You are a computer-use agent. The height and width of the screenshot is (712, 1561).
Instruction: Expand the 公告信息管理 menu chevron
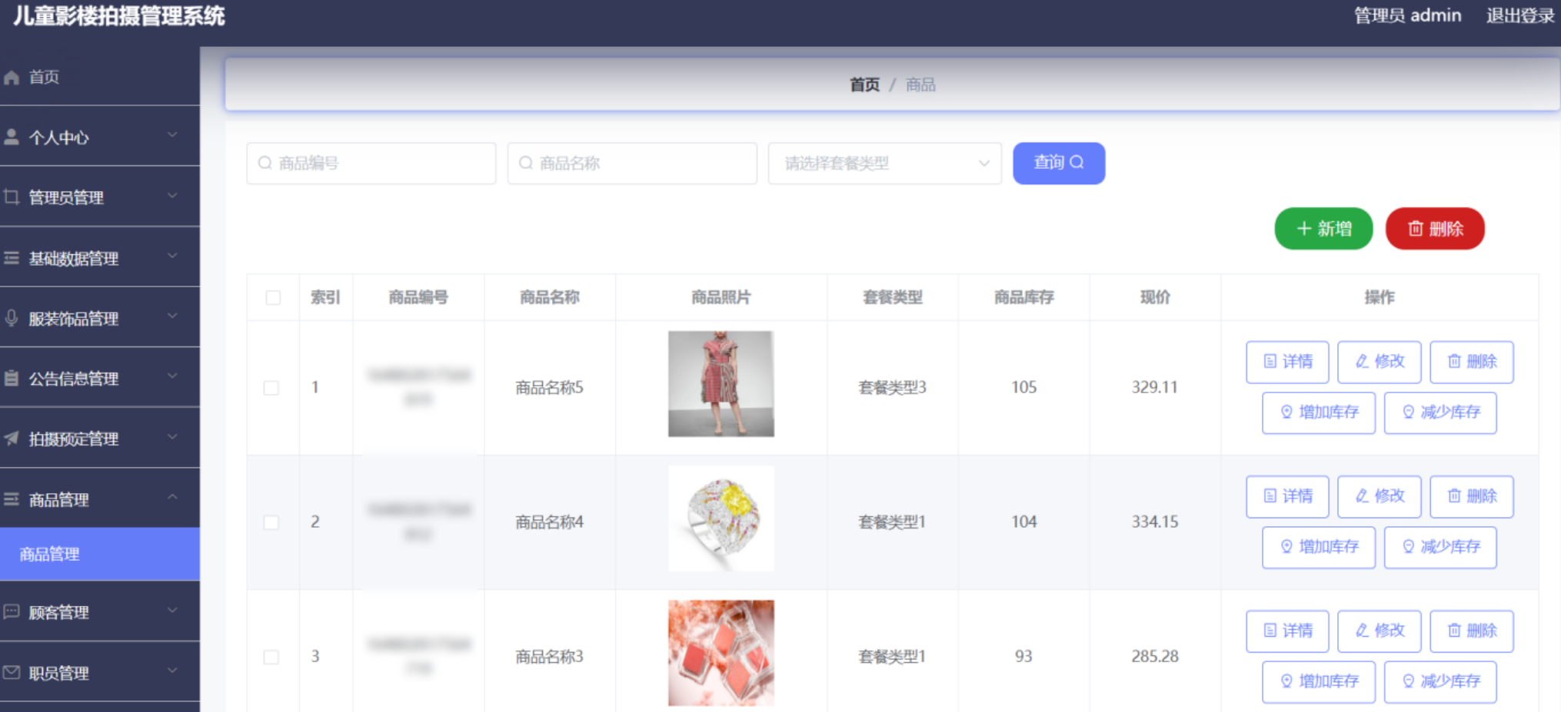172,376
